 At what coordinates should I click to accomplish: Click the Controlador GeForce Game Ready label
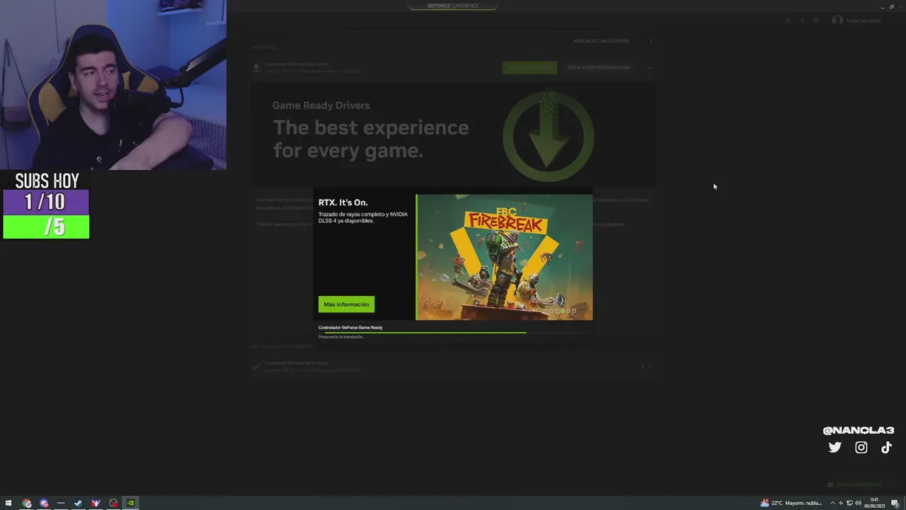pyautogui.click(x=350, y=327)
